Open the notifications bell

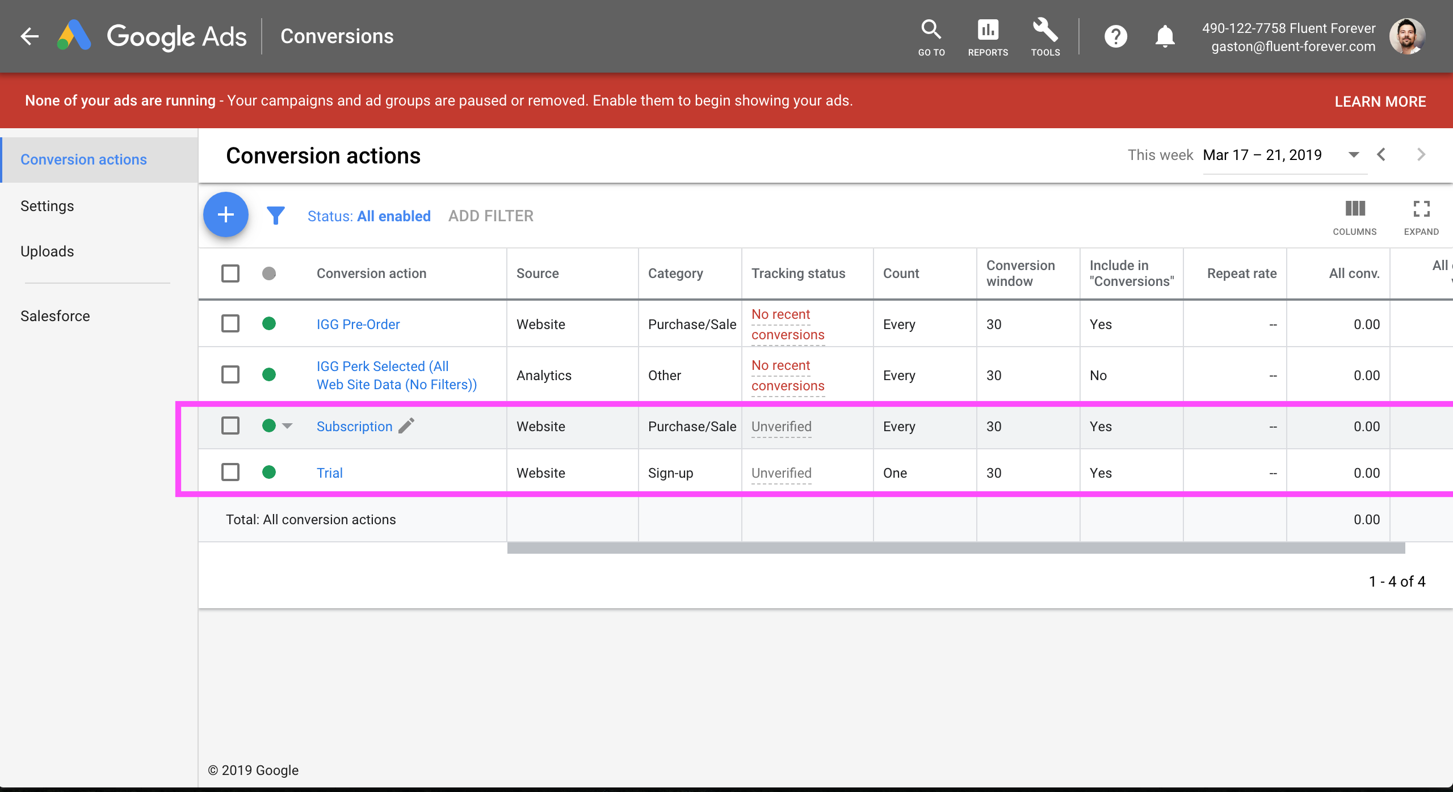pos(1165,36)
